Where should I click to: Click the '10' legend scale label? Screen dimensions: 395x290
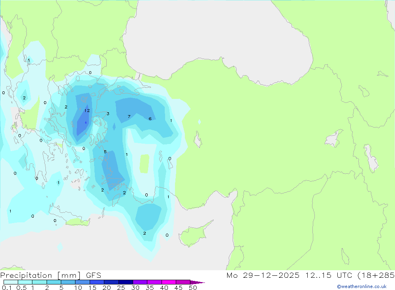pos(78,288)
